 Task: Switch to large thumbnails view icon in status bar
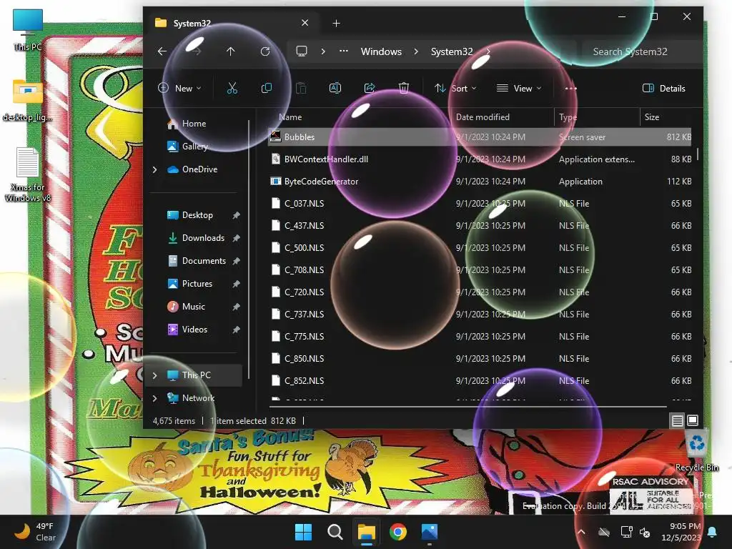693,420
